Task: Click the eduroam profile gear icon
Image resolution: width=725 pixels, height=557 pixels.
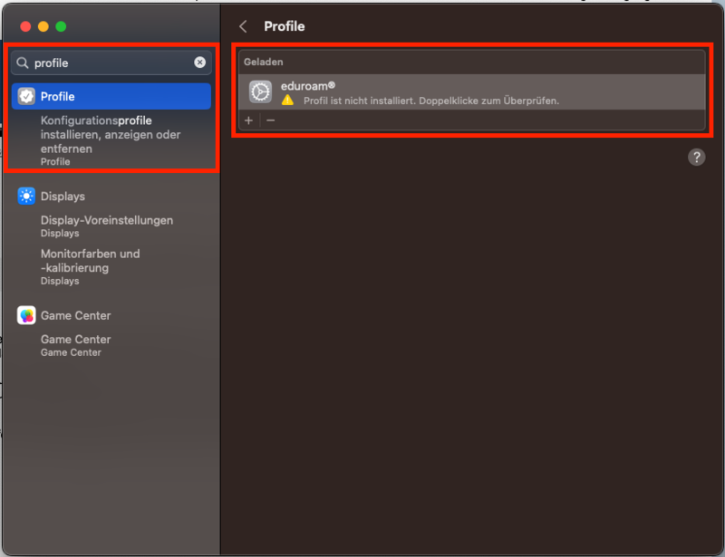Action: (260, 91)
